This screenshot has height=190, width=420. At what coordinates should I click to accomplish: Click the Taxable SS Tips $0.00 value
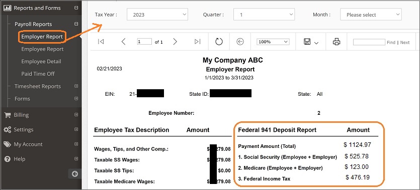(224, 171)
